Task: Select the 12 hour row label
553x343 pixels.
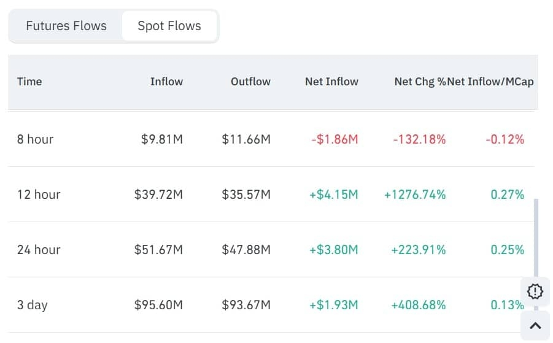Action: (39, 195)
